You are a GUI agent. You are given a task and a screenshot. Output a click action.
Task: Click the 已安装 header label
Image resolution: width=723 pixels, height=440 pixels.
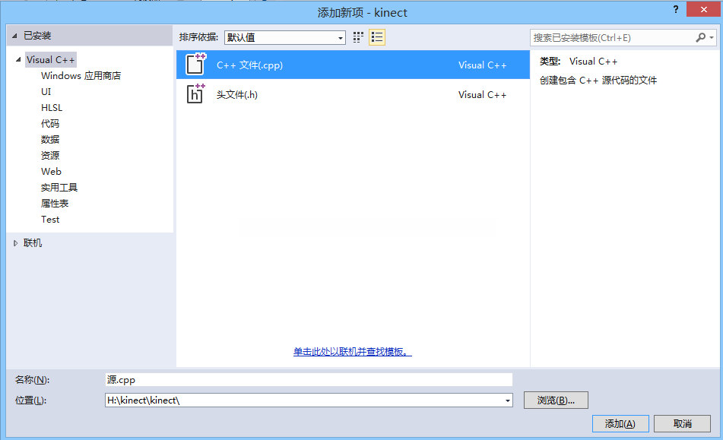(x=37, y=36)
